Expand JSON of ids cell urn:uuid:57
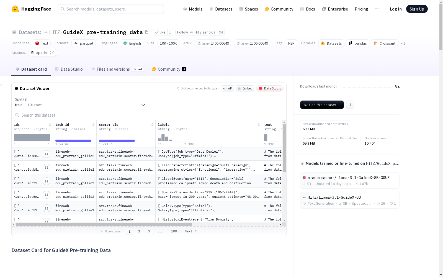 tap(47, 208)
